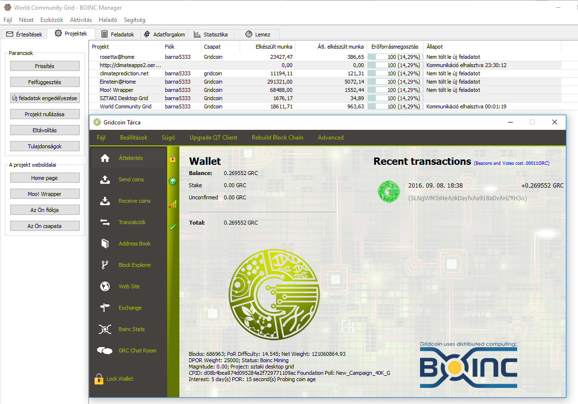Open the Gridcoin Fájl menu

coord(101,138)
